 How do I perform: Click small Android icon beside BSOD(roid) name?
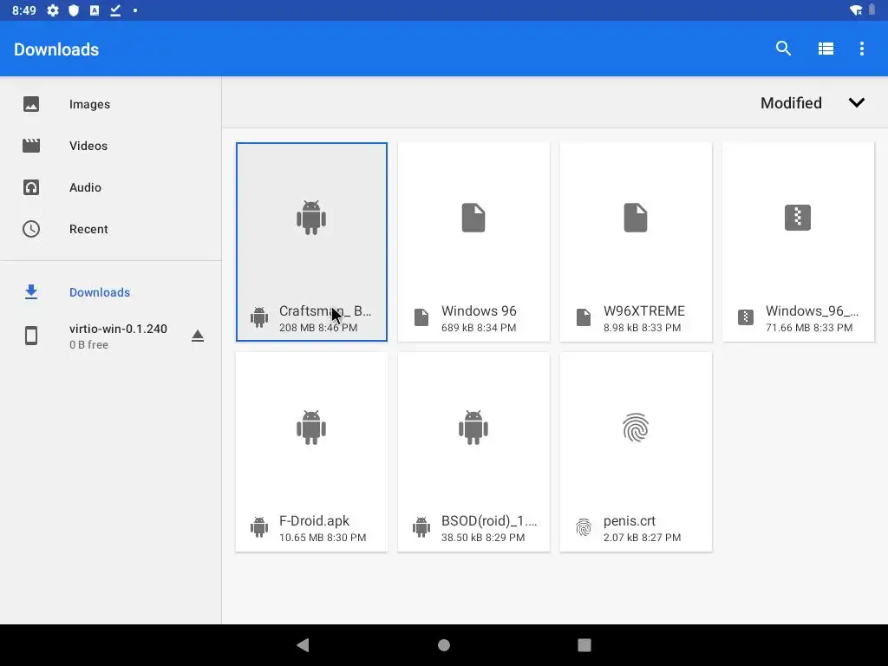click(x=421, y=527)
